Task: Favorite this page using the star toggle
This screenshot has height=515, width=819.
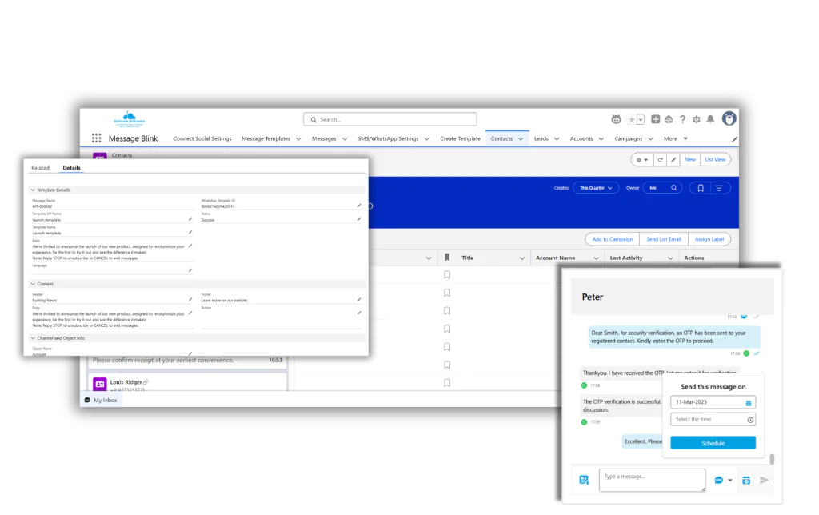Action: point(632,118)
